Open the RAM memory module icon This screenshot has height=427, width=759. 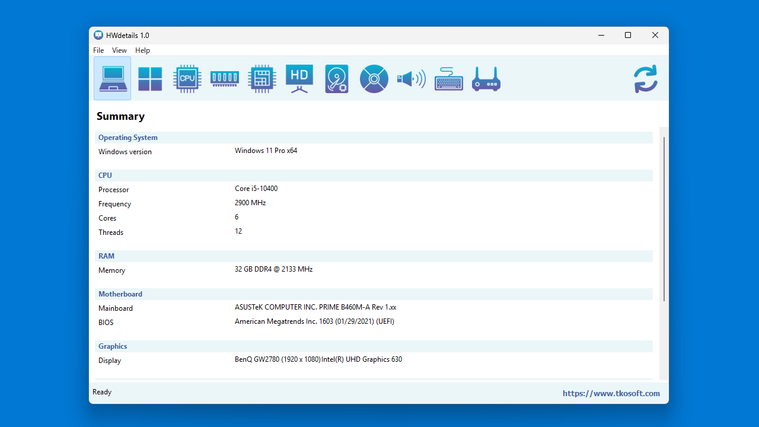pyautogui.click(x=225, y=78)
